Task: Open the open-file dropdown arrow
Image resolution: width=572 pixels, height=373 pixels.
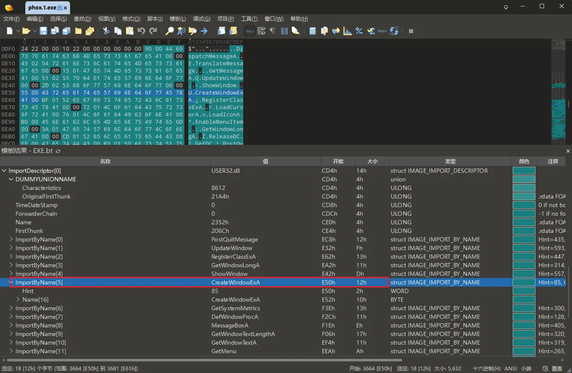Action: point(35,31)
